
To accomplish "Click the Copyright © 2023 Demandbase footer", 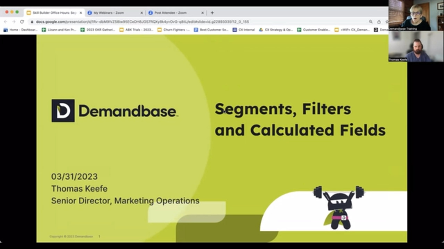I will pyautogui.click(x=71, y=237).
